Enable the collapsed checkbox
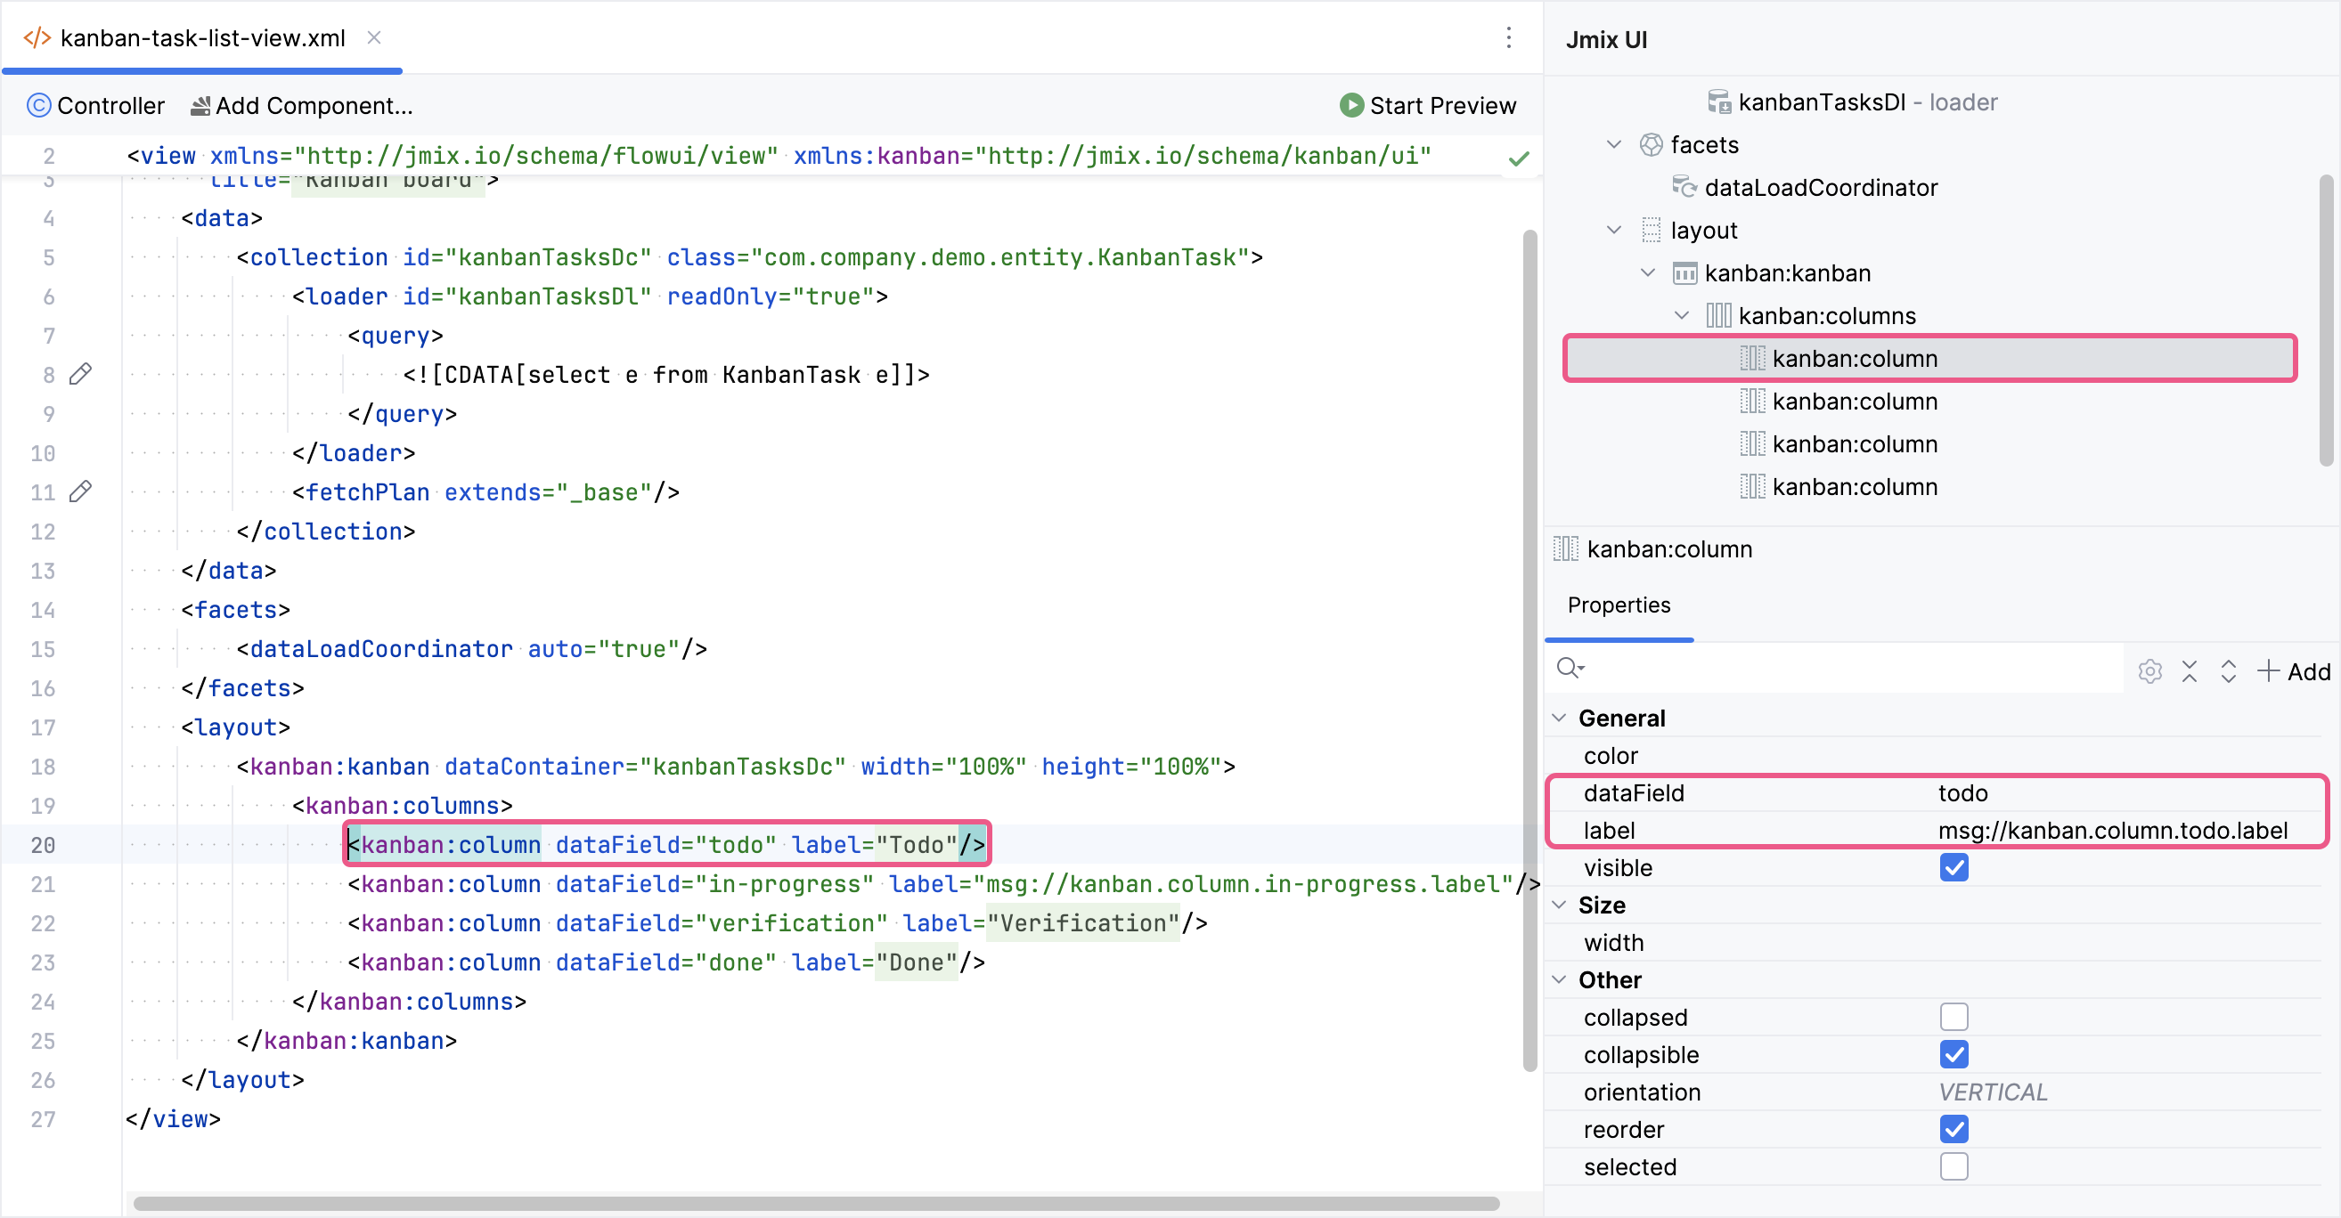 pyautogui.click(x=1954, y=1017)
